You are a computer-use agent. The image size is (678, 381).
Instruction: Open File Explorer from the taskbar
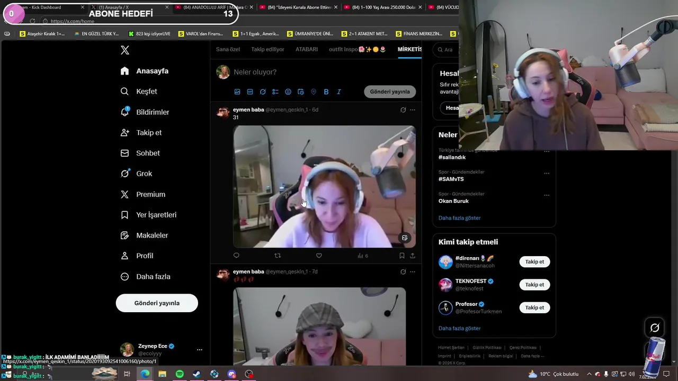[x=162, y=374]
